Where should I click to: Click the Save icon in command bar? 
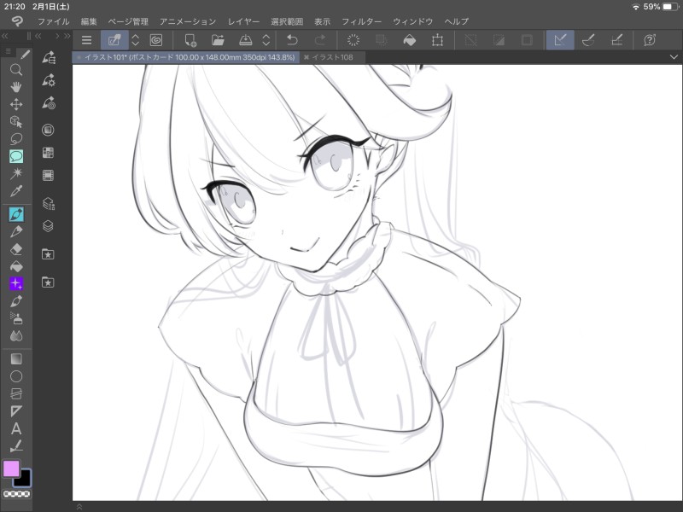point(246,40)
